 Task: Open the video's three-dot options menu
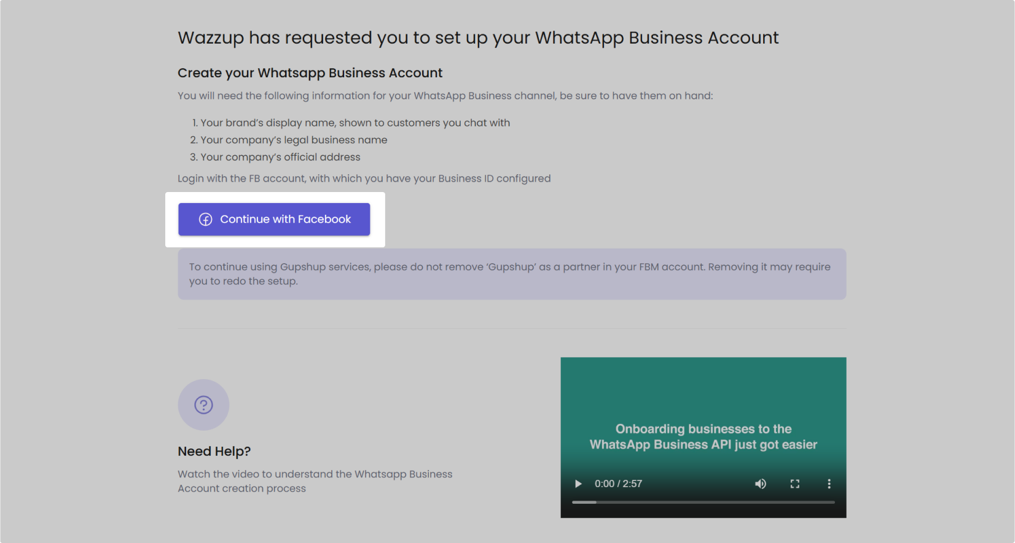pos(829,483)
